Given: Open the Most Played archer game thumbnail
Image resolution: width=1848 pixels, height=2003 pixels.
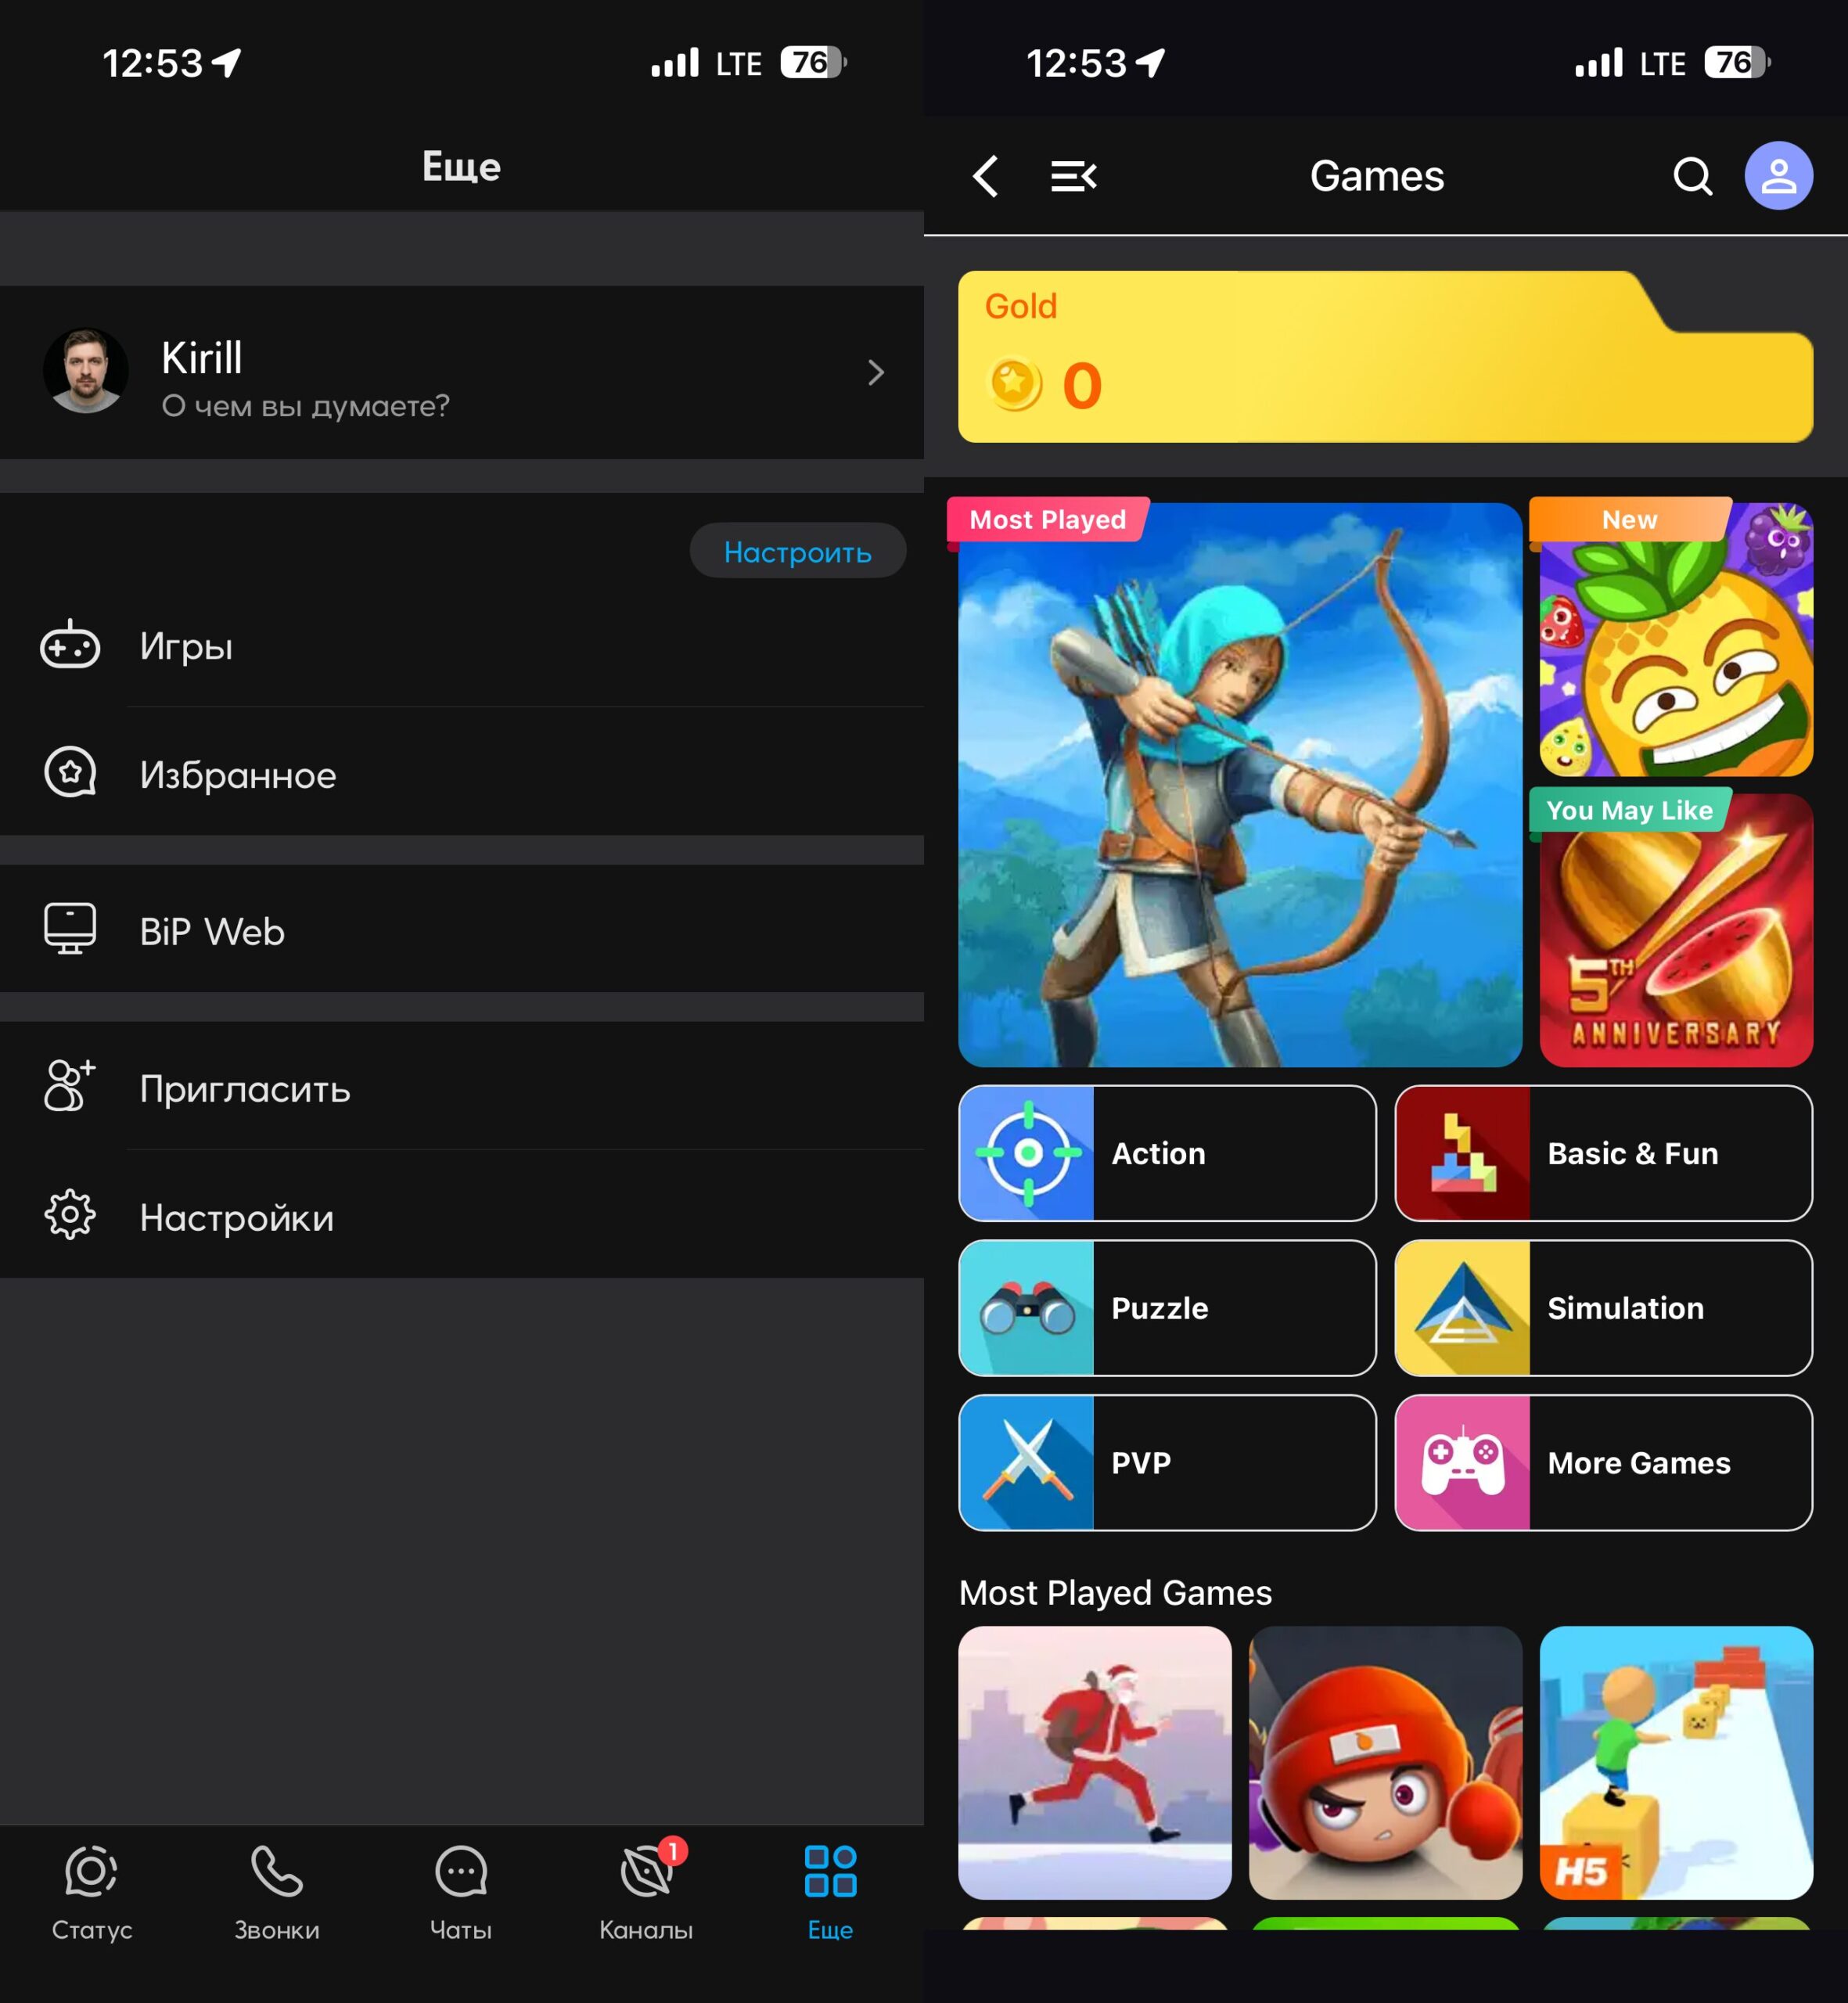Looking at the screenshot, I should point(1240,785).
